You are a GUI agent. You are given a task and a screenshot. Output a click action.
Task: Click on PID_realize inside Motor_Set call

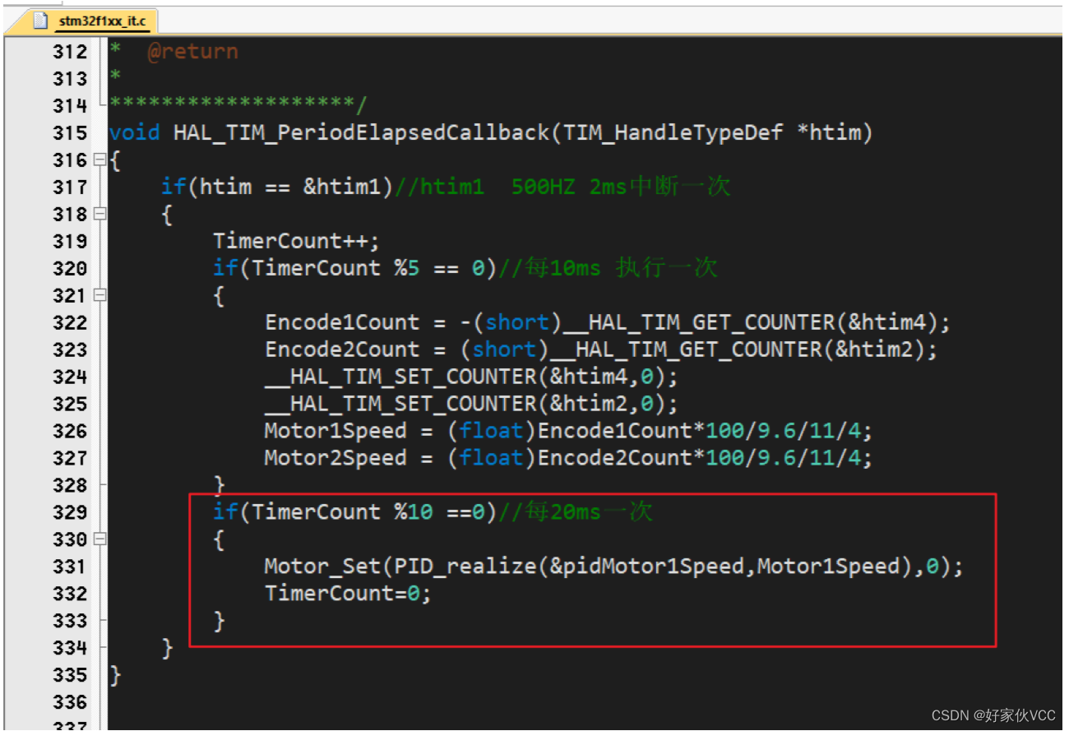465,567
